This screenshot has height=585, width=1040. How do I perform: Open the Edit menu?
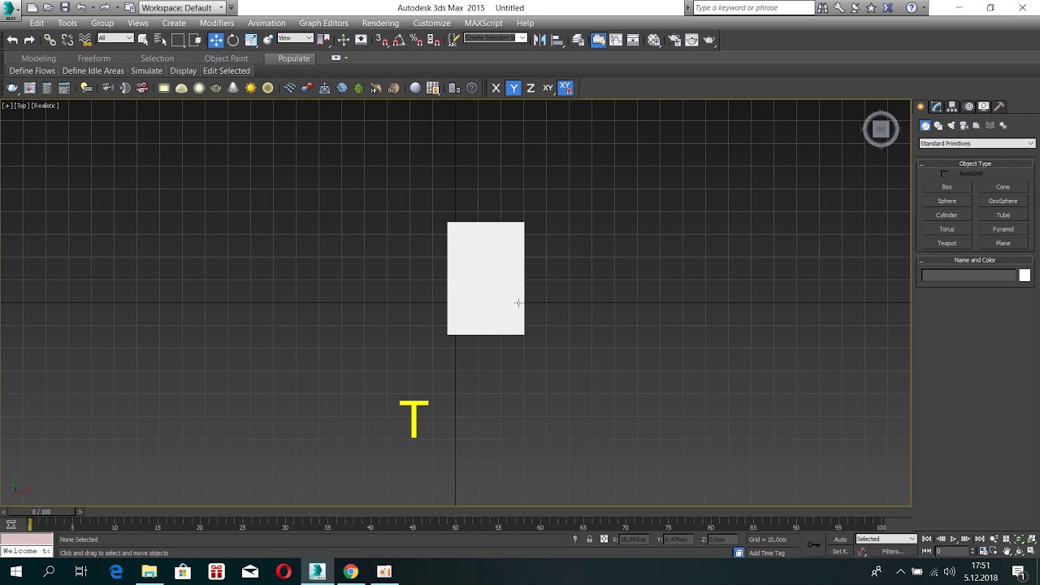(37, 23)
